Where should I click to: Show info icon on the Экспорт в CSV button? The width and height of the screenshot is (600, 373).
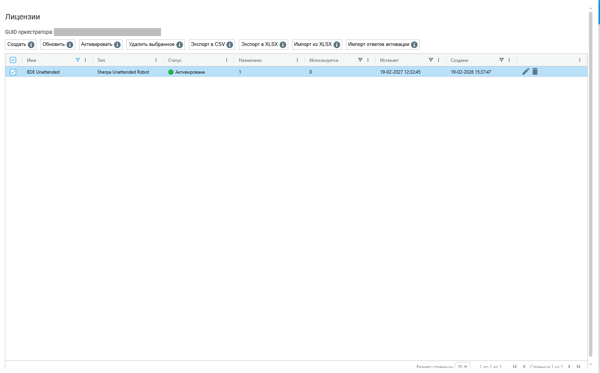click(230, 45)
